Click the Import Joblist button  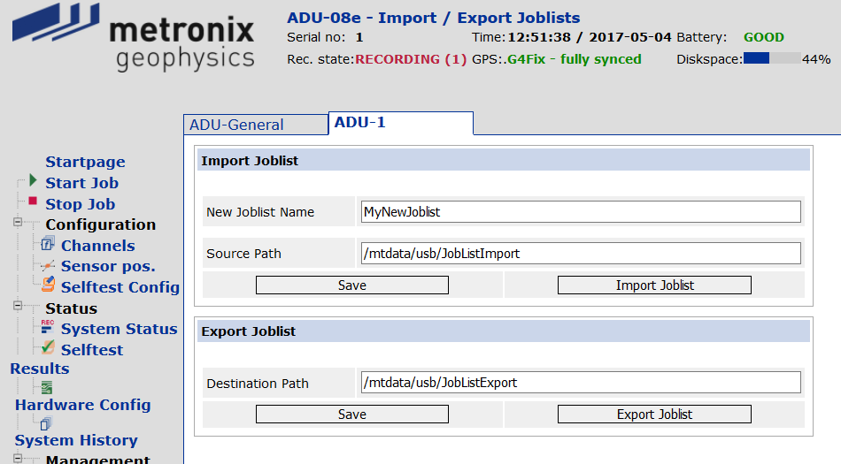pos(654,285)
